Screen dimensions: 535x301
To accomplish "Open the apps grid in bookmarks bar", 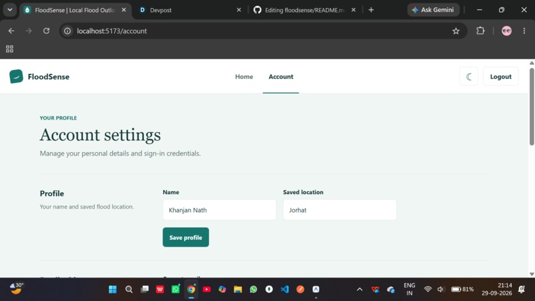I will 9,49.
